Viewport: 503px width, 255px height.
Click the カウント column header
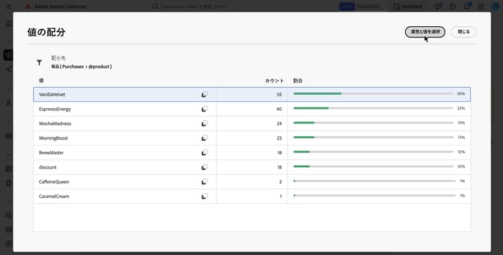click(274, 81)
